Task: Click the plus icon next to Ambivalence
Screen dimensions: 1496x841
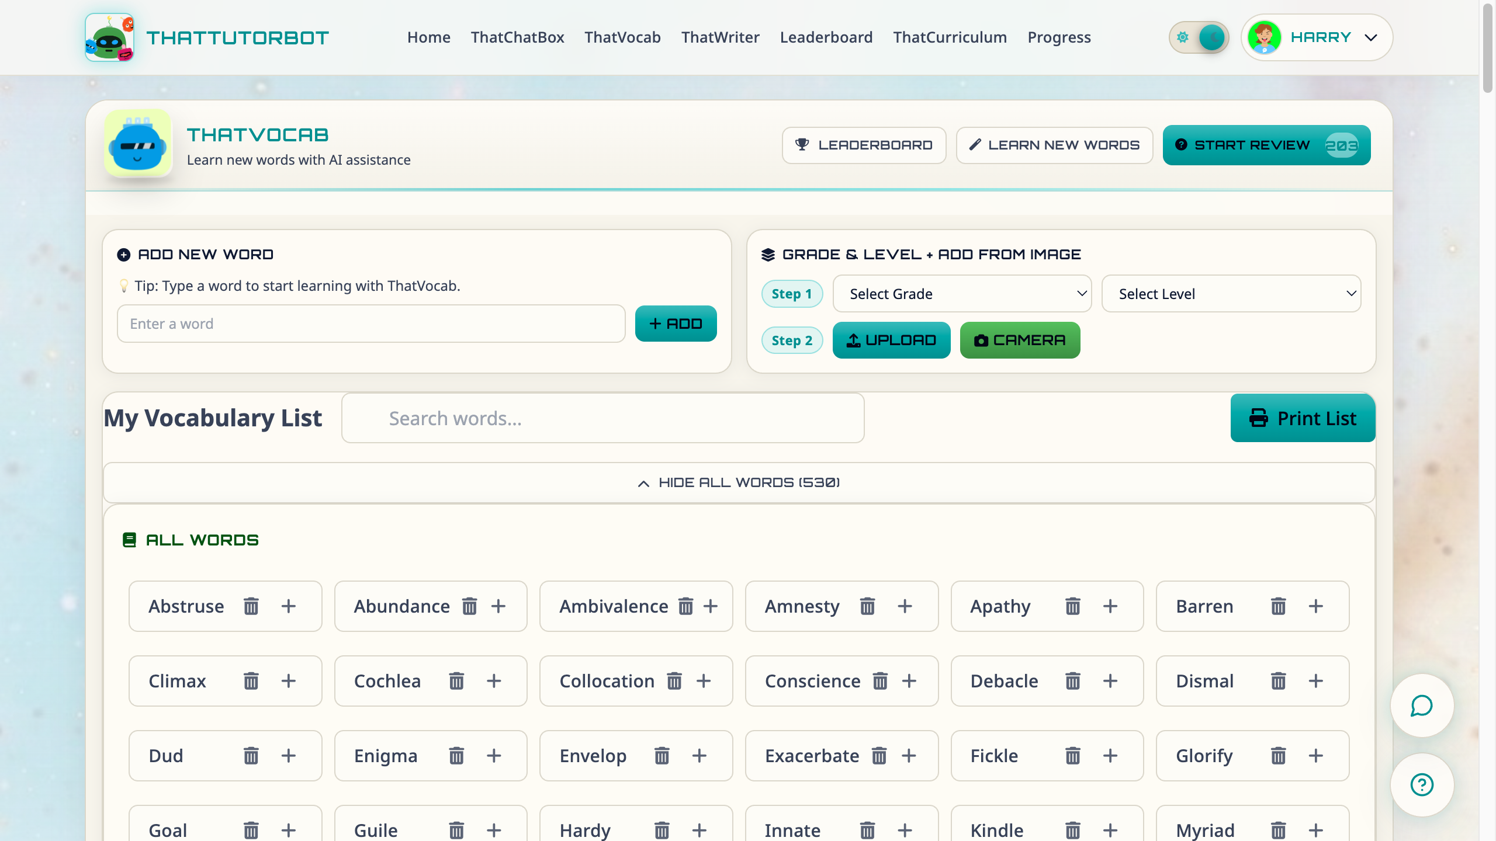Action: coord(711,606)
